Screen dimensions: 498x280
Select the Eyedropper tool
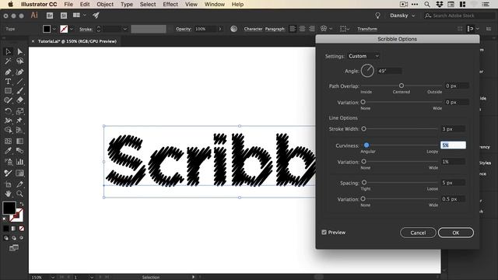tap(8, 151)
